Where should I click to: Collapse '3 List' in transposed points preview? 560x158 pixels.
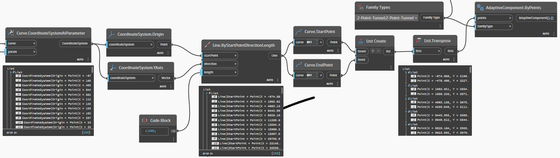(x=405, y=112)
